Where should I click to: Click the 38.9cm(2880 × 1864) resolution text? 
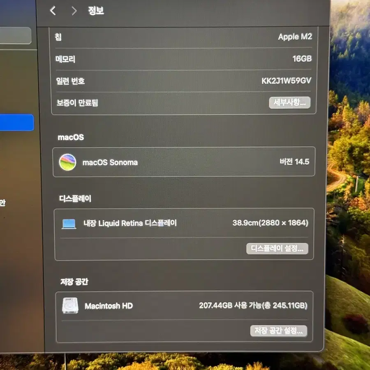click(x=270, y=223)
